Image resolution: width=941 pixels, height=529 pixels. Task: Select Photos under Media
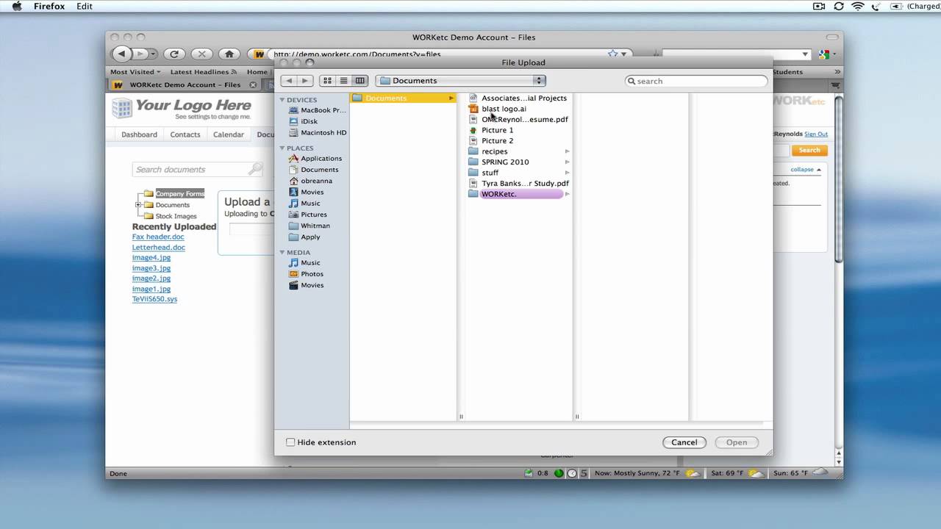tap(306, 274)
